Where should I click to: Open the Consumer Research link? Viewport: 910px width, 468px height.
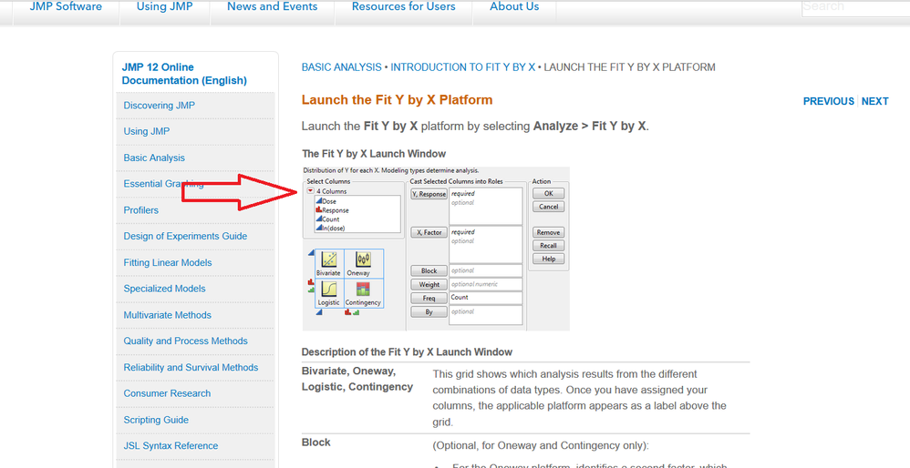[x=167, y=393]
